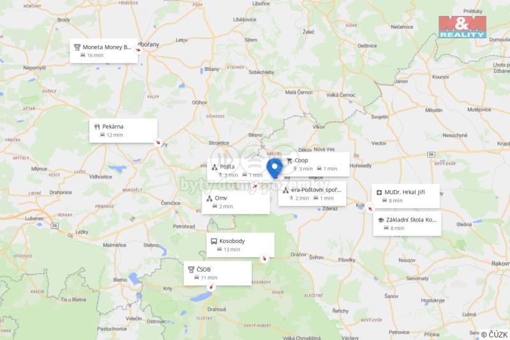Viewport: 510px width, 340px height.
Task: Click the M&M Reality logo
Action: click(x=462, y=27)
